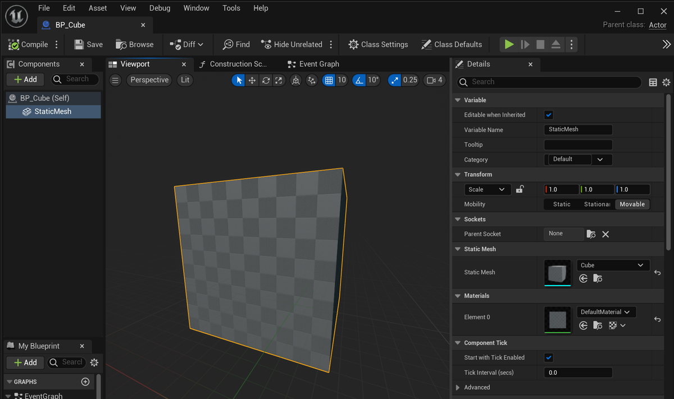Viewport: 674px width, 399px height.
Task: Start Play simulation with green play button
Action: pos(509,44)
